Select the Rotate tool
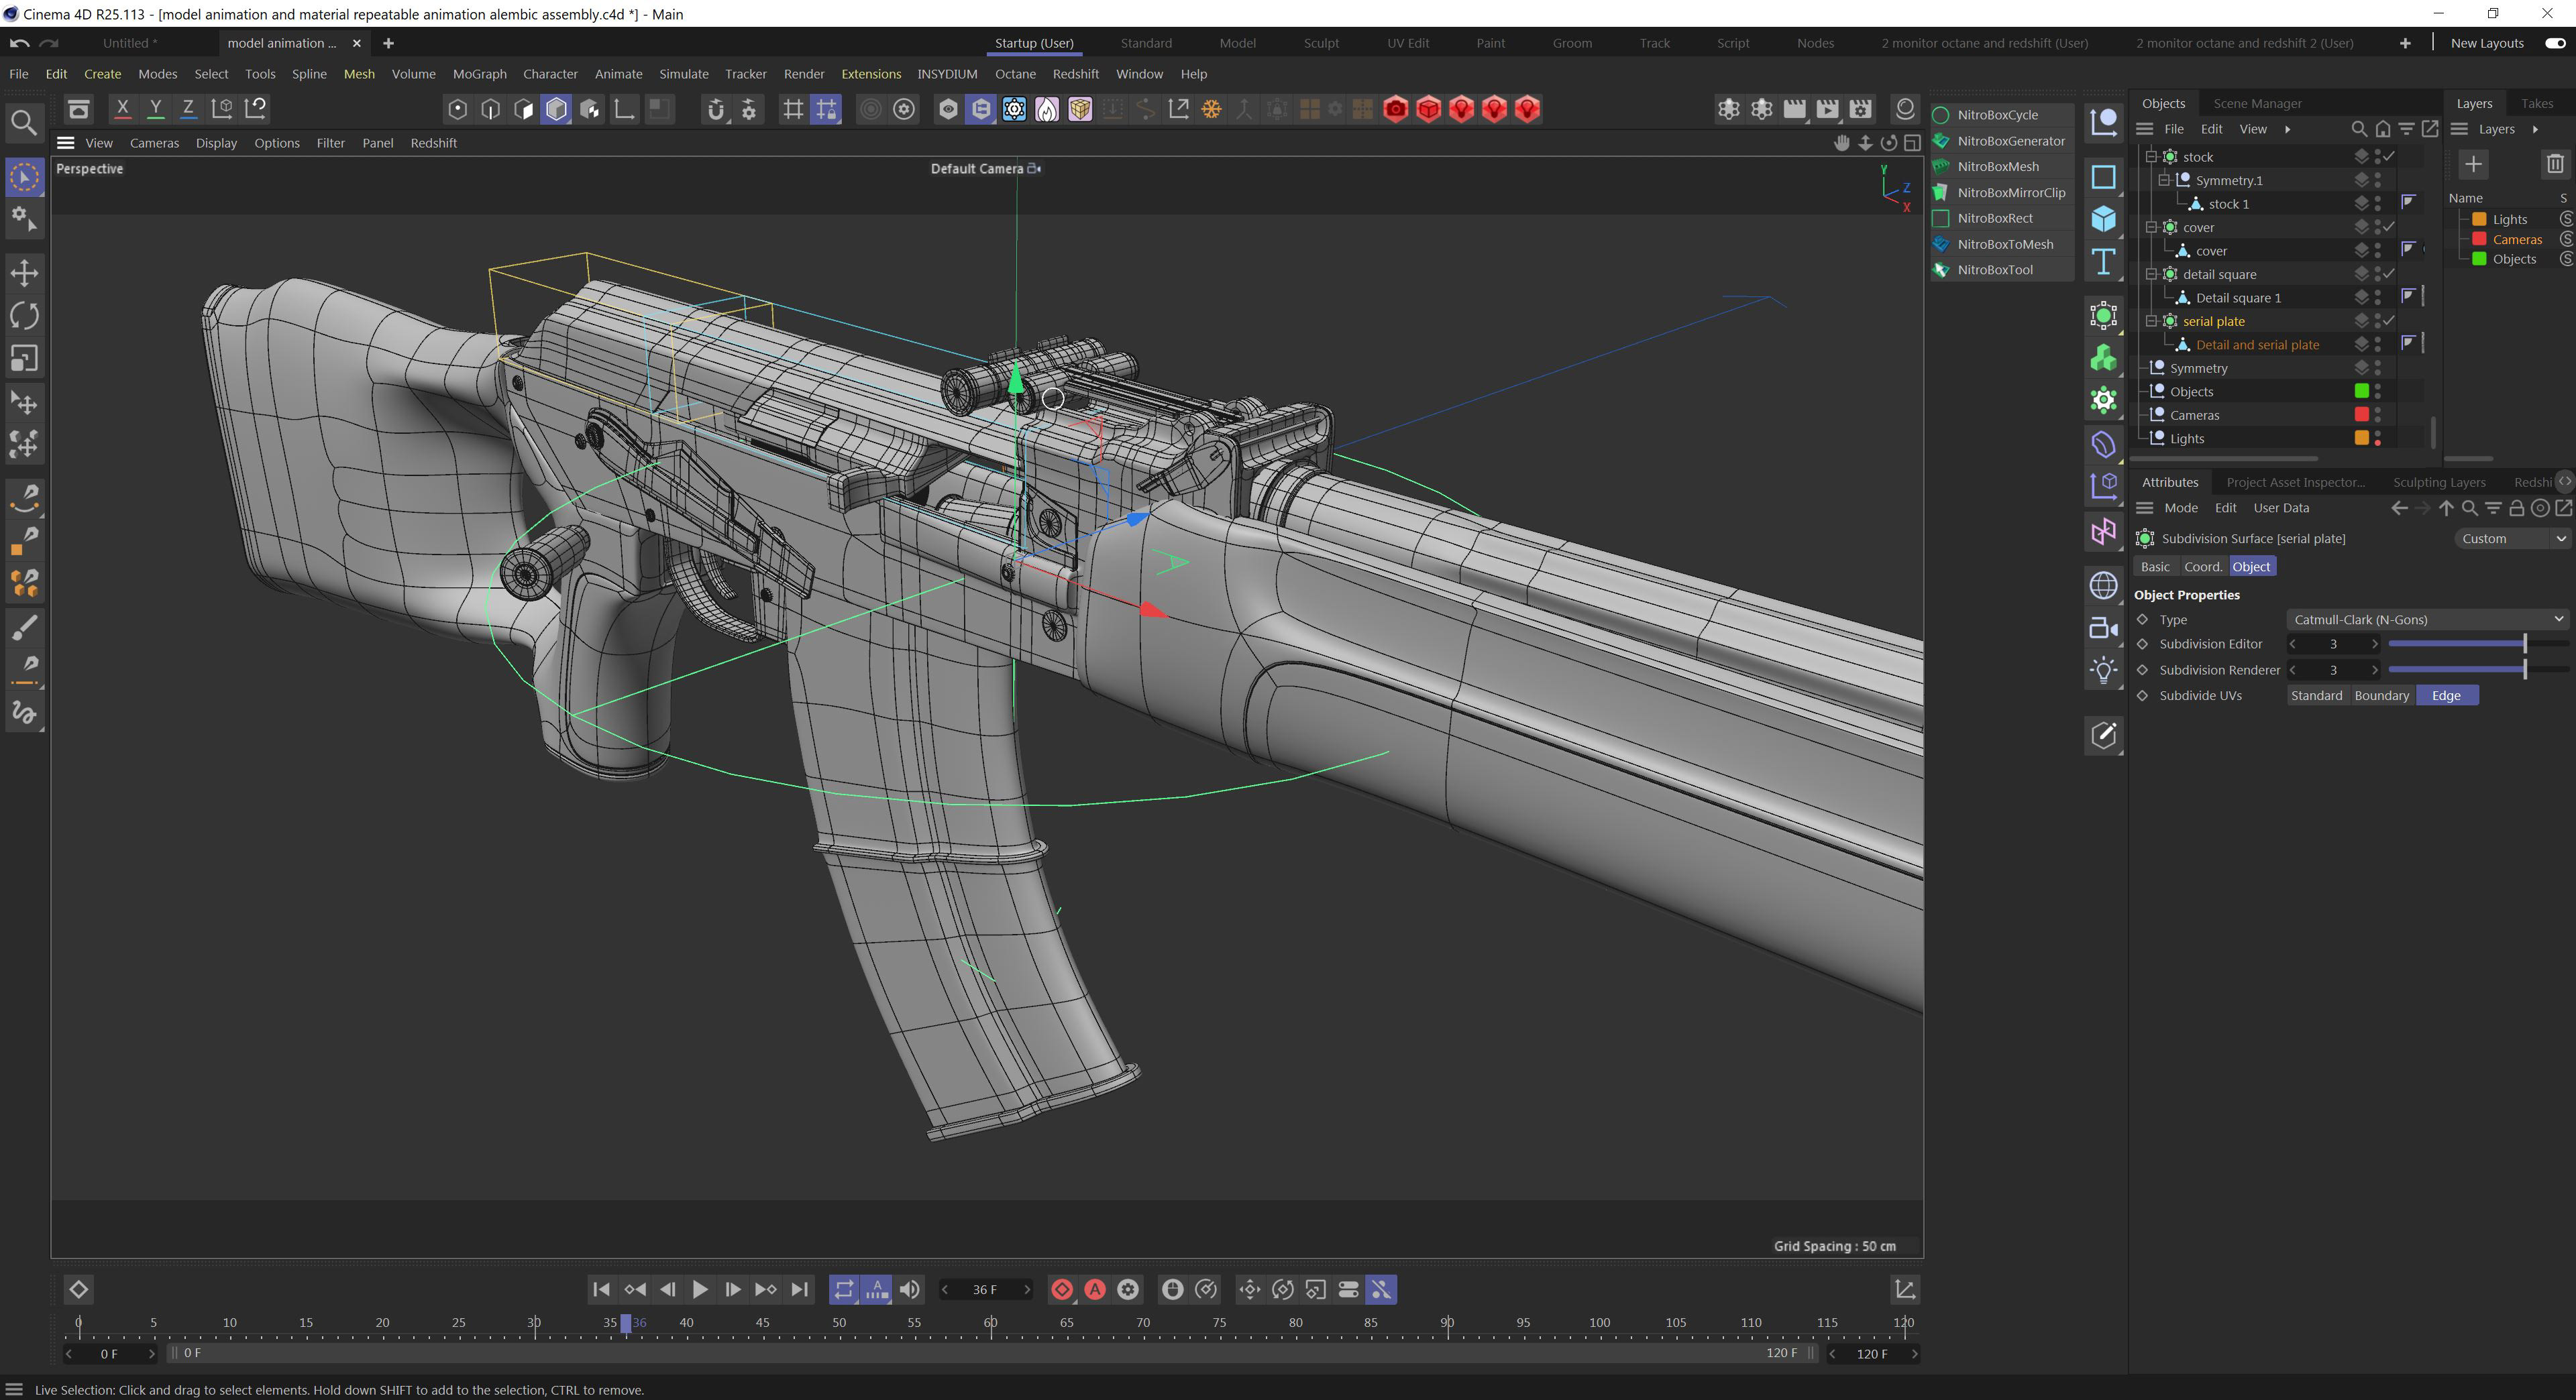 (x=24, y=316)
